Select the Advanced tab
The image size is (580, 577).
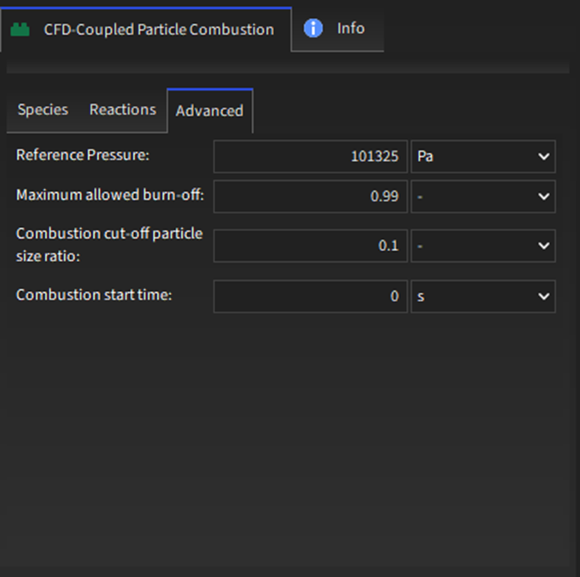(209, 111)
